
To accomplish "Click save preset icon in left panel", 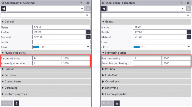I will (88, 9).
